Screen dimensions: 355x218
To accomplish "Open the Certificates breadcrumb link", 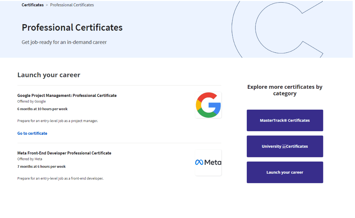I will tap(32, 5).
